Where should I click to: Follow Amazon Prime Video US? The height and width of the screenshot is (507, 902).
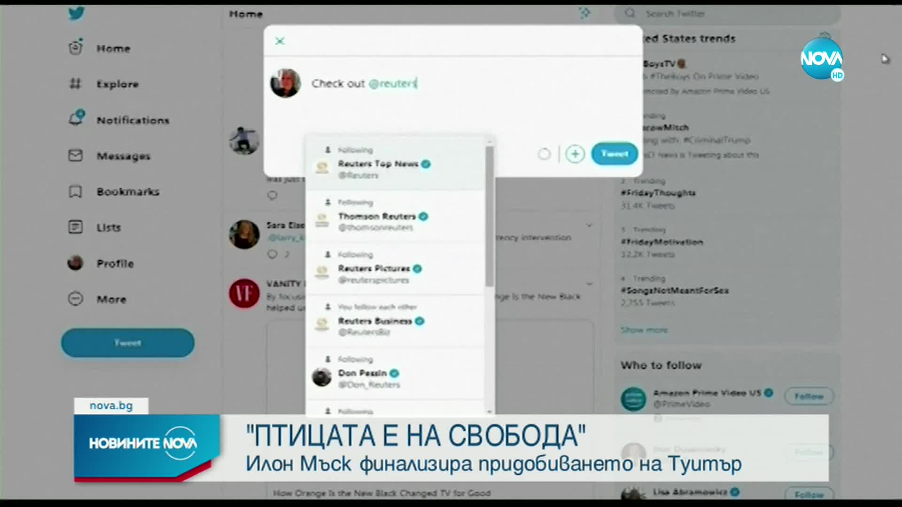(x=809, y=396)
